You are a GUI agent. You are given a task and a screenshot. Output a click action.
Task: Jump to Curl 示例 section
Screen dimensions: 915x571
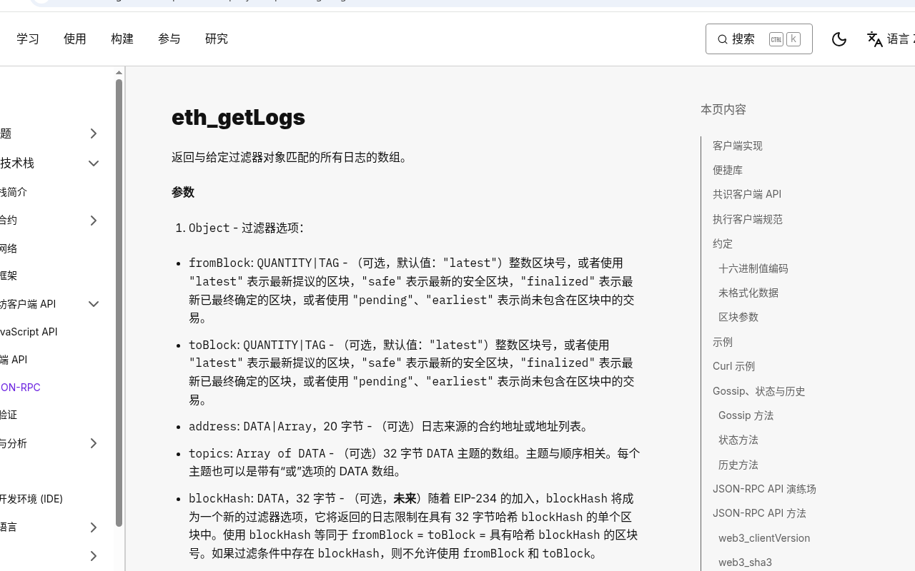734,366
